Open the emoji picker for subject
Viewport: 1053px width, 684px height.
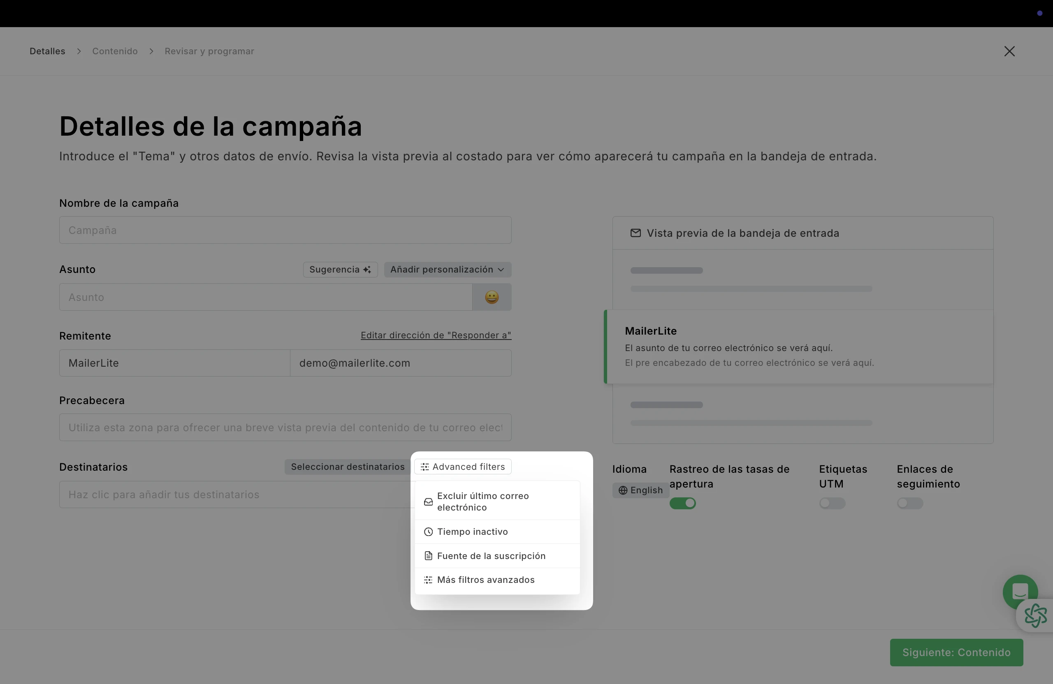492,297
